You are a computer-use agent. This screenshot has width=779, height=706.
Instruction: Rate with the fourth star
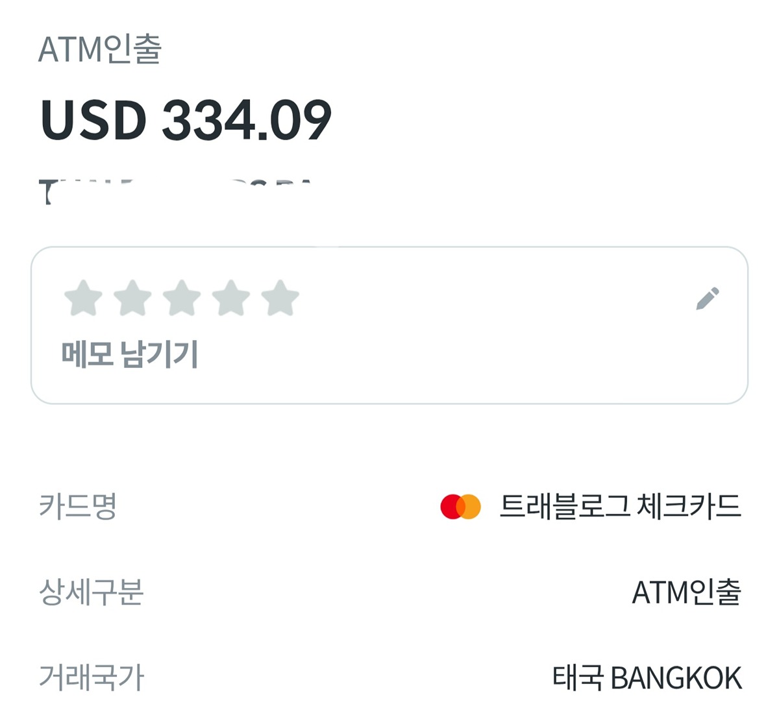pos(231,298)
